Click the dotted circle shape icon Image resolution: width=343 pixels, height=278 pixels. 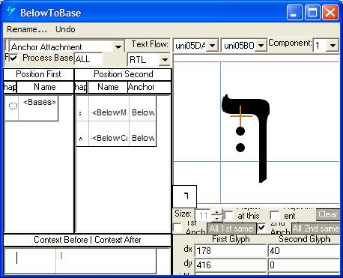[13, 106]
